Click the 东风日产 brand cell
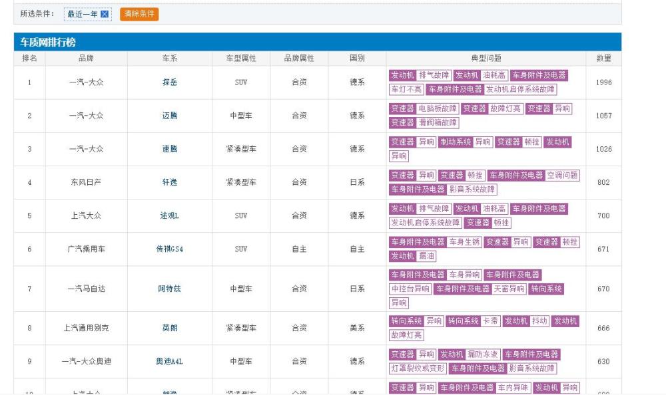The image size is (666, 395). coord(86,182)
